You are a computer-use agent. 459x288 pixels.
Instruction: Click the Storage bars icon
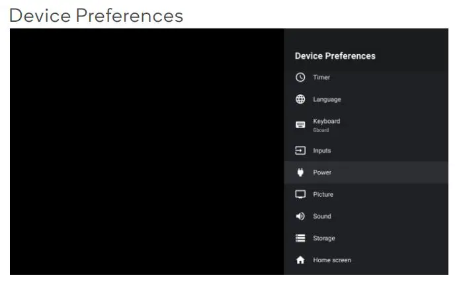coord(300,238)
